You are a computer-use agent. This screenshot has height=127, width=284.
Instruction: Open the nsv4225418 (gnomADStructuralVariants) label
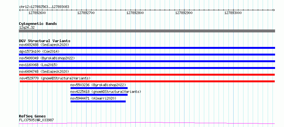[106, 92]
